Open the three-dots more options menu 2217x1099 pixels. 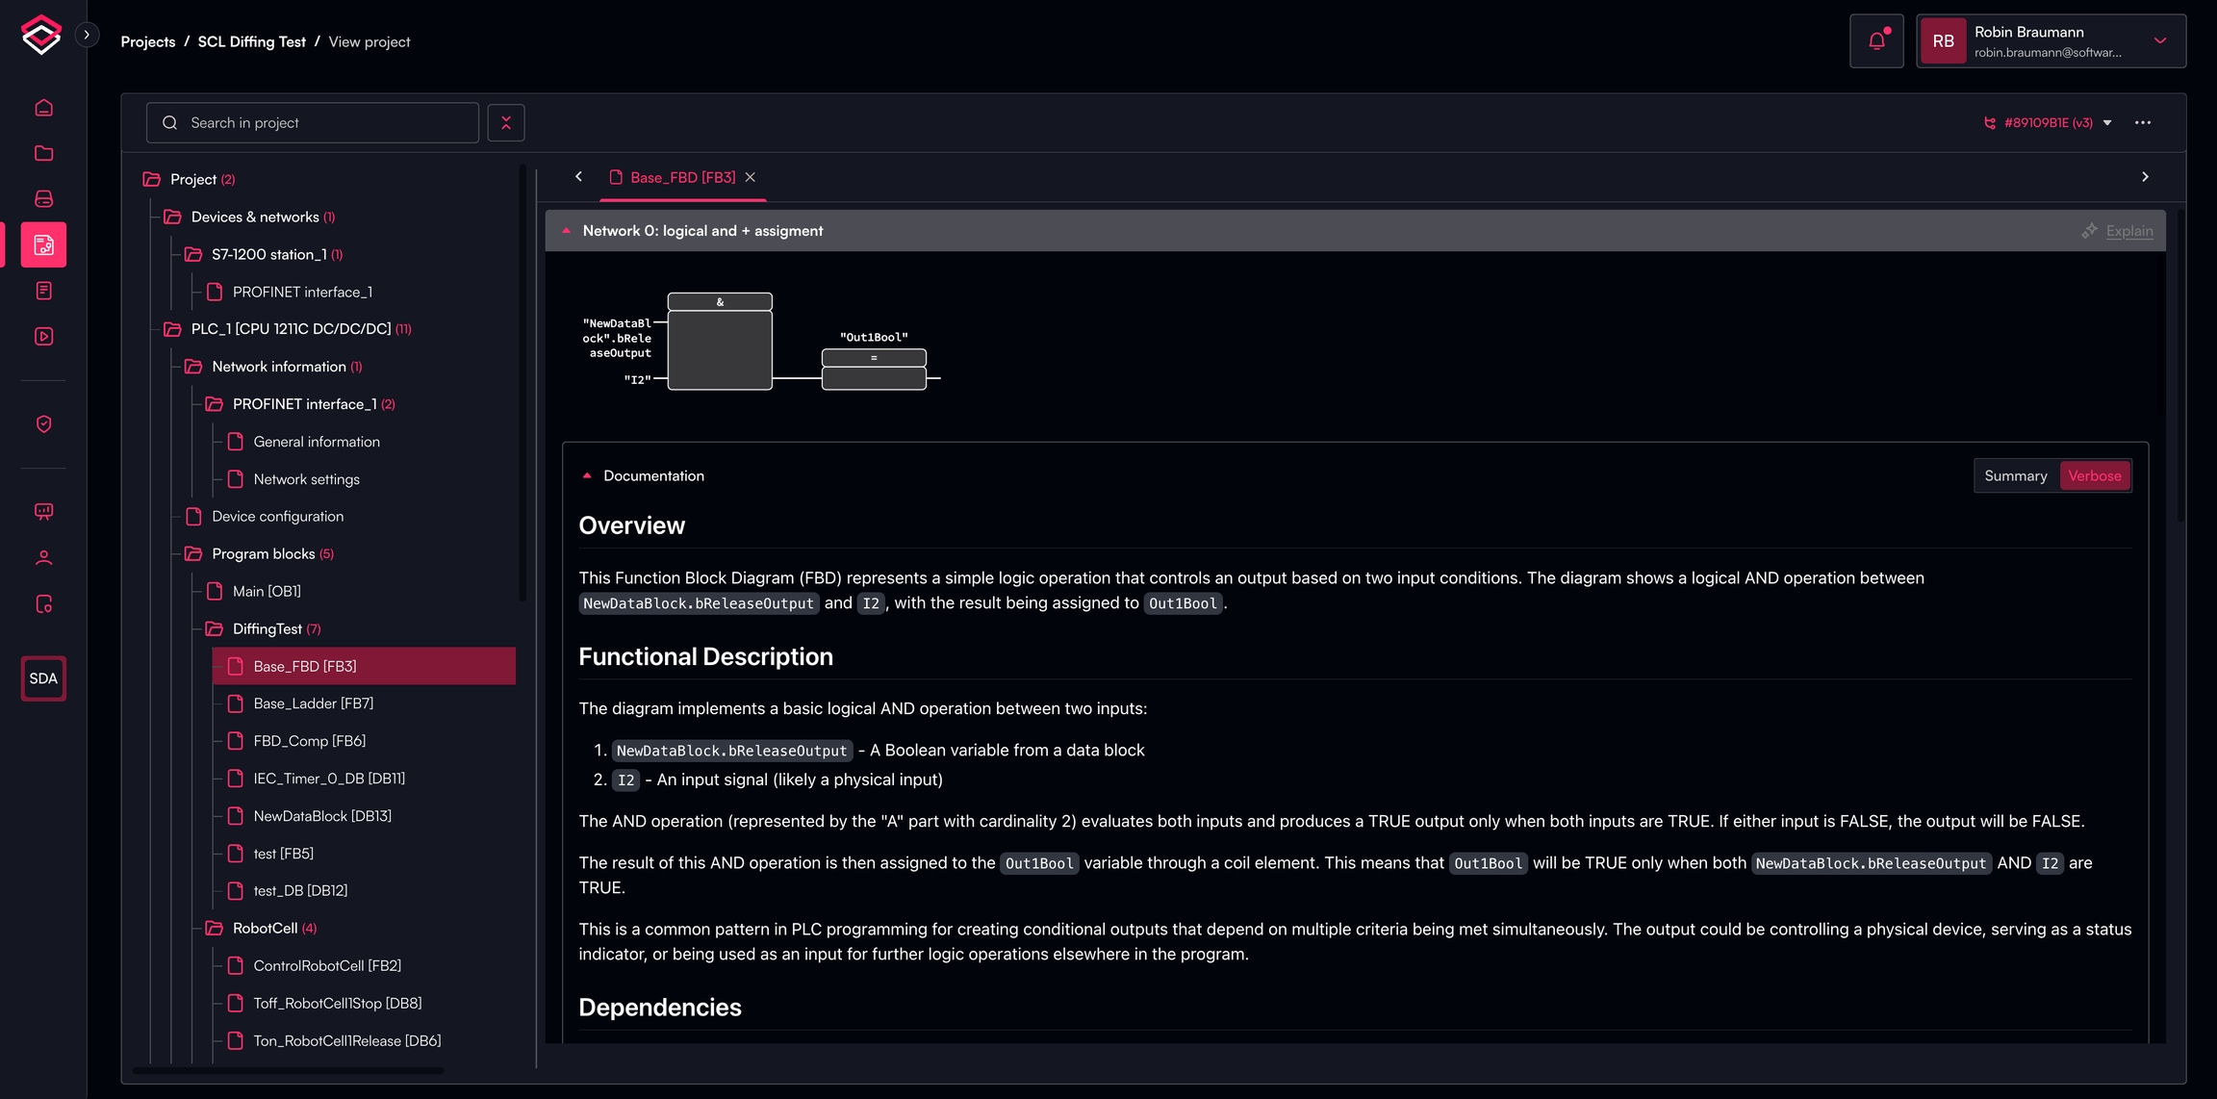pos(2142,123)
